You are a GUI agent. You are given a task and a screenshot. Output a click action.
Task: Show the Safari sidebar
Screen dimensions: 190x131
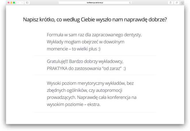pos(27,3)
